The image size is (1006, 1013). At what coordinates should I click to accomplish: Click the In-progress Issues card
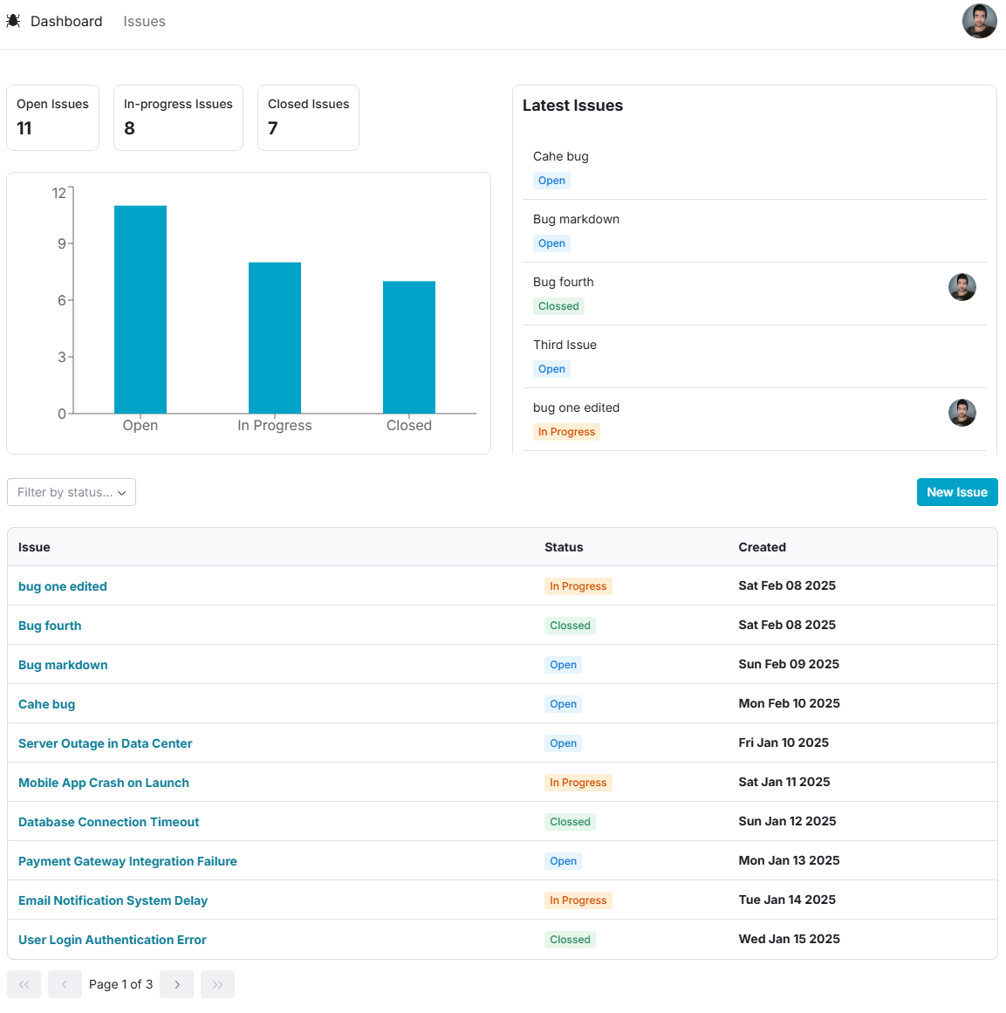tap(178, 117)
